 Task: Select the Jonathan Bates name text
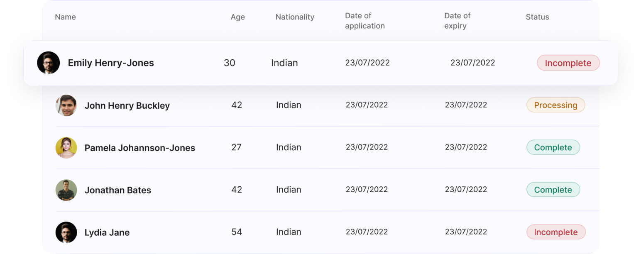click(118, 190)
